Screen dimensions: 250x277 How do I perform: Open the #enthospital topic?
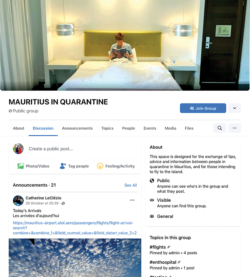tap(163, 262)
